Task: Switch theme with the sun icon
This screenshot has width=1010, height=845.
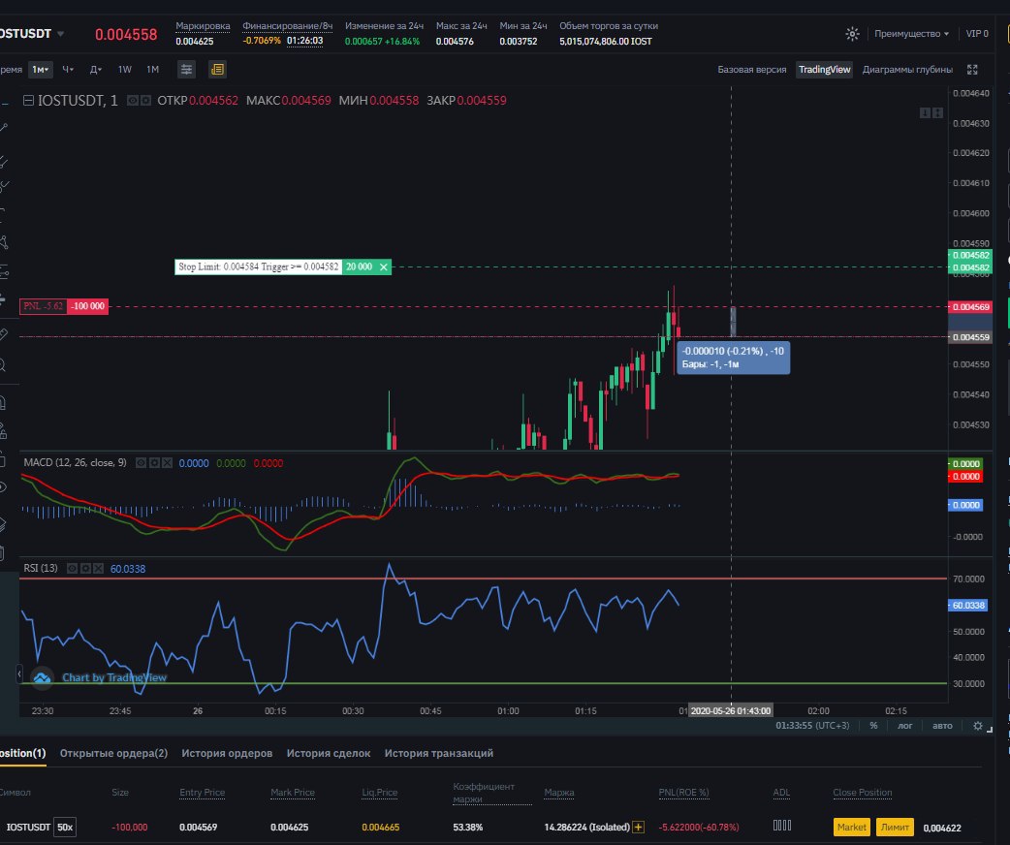Action: click(852, 34)
